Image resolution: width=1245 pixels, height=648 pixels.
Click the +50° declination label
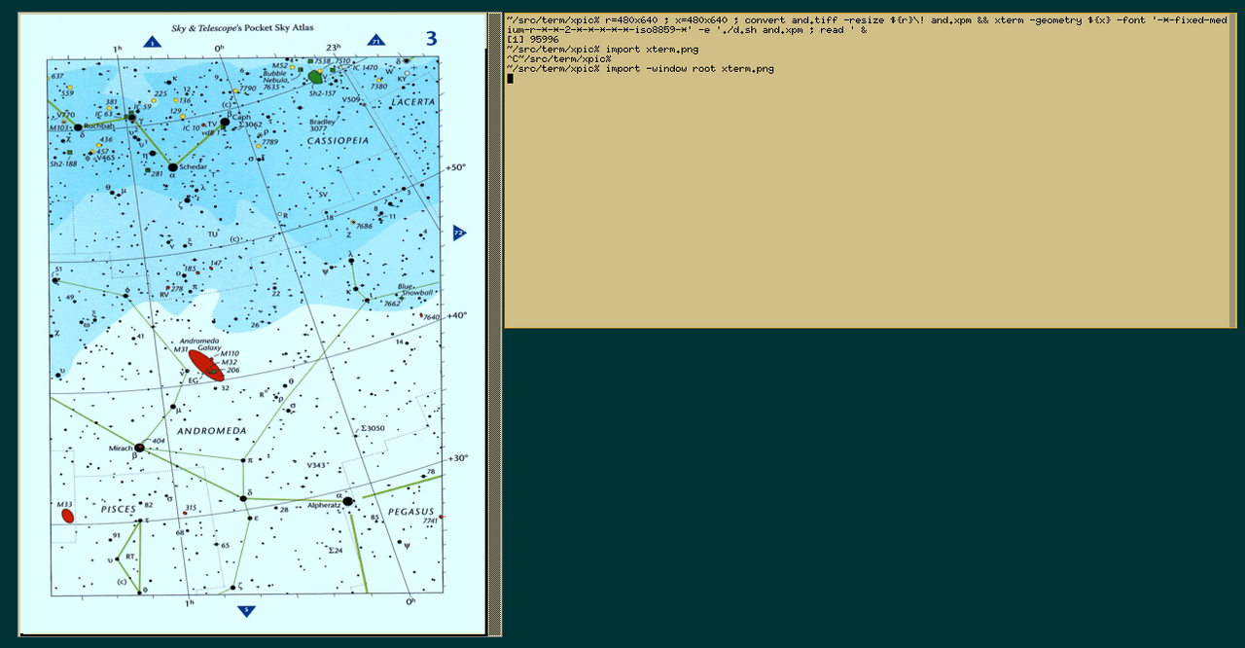coord(456,167)
